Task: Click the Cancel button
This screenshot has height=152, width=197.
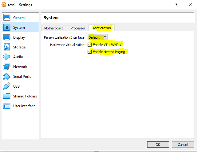Action: point(183,144)
